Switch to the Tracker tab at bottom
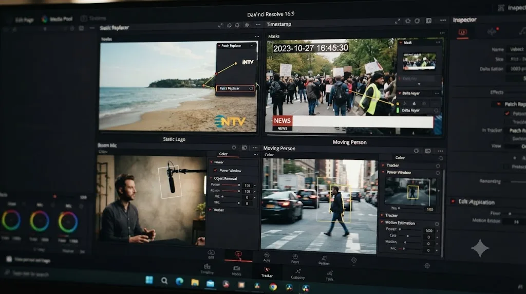This screenshot has height=294, width=526. tap(267, 272)
